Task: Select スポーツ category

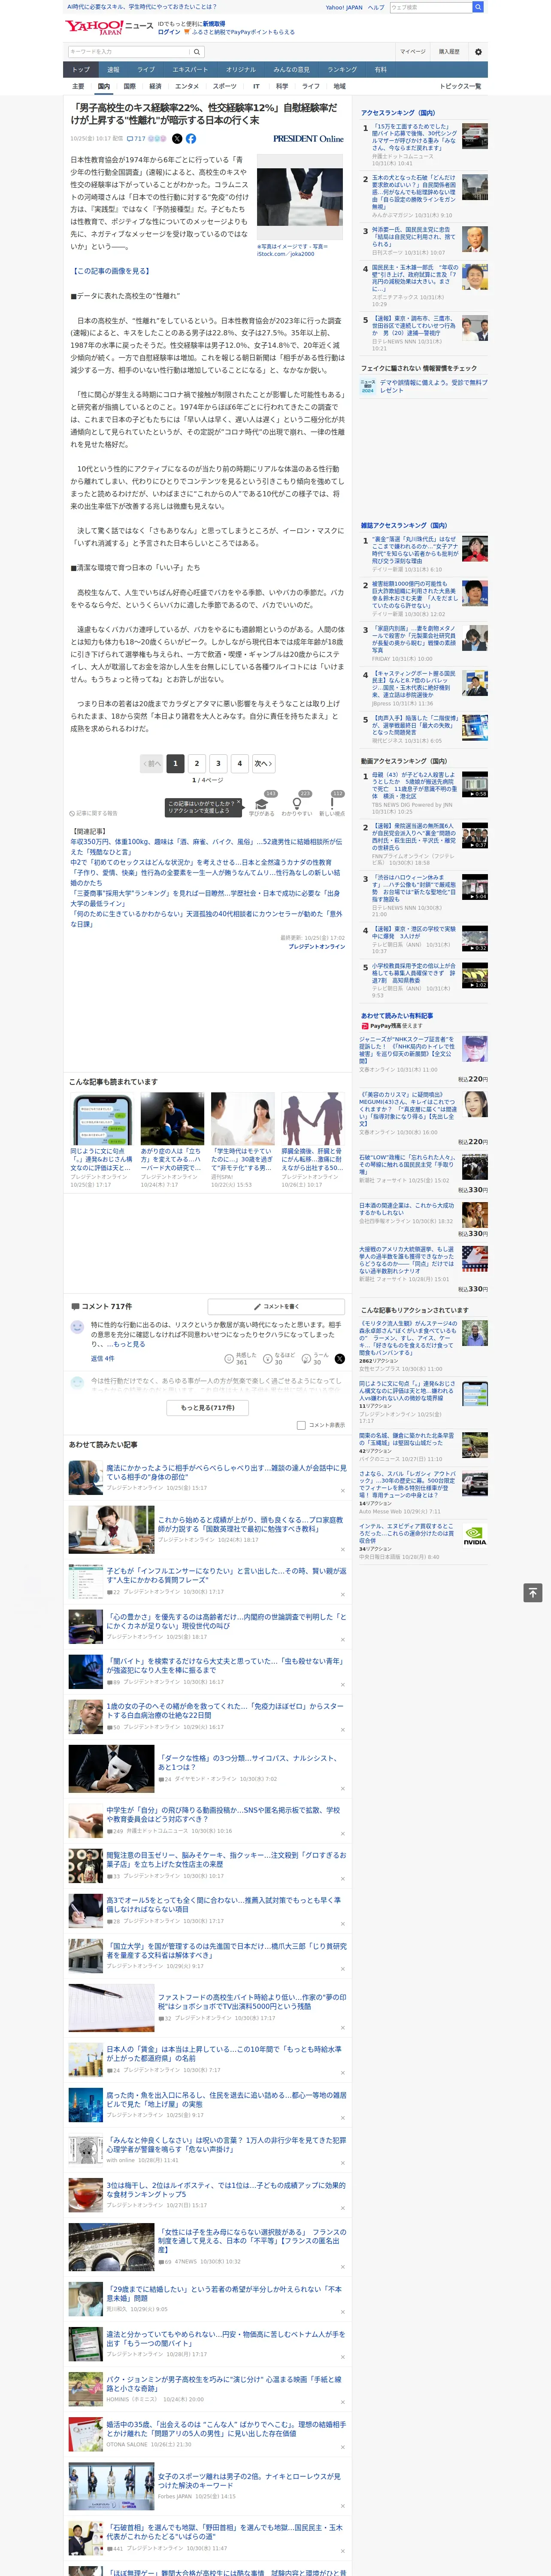Action: click(x=225, y=86)
